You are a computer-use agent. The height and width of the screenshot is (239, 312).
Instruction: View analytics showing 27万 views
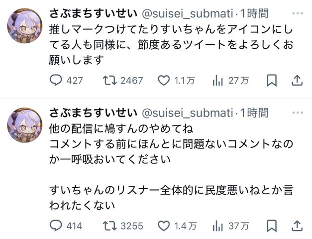pos(230,81)
